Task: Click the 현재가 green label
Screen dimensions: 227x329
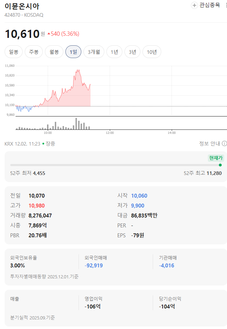Action: click(x=216, y=158)
